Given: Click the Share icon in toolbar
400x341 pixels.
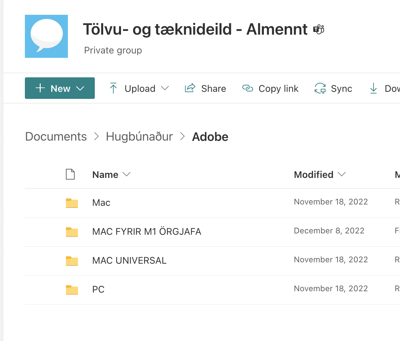Looking at the screenshot, I should pyautogui.click(x=190, y=88).
